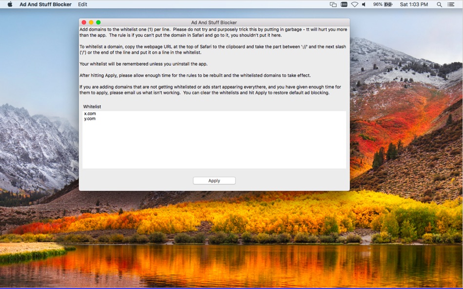Click the 'Your whitelist will be remembered' line
This screenshot has width=463, height=289.
click(x=143, y=64)
